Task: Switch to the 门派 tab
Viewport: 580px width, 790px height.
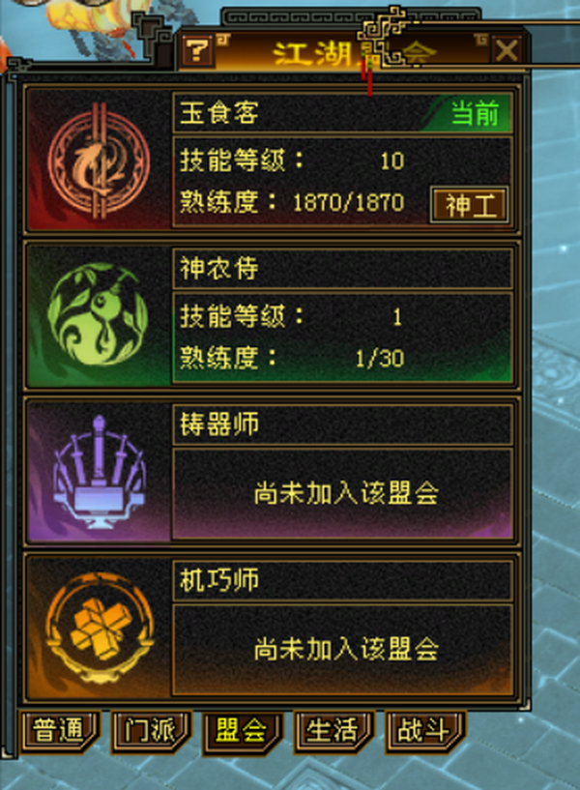Action: pyautogui.click(x=150, y=730)
